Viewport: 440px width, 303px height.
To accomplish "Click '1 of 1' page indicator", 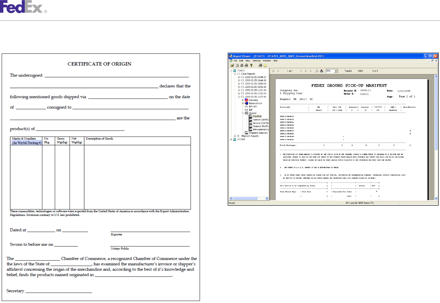I will (290, 71).
